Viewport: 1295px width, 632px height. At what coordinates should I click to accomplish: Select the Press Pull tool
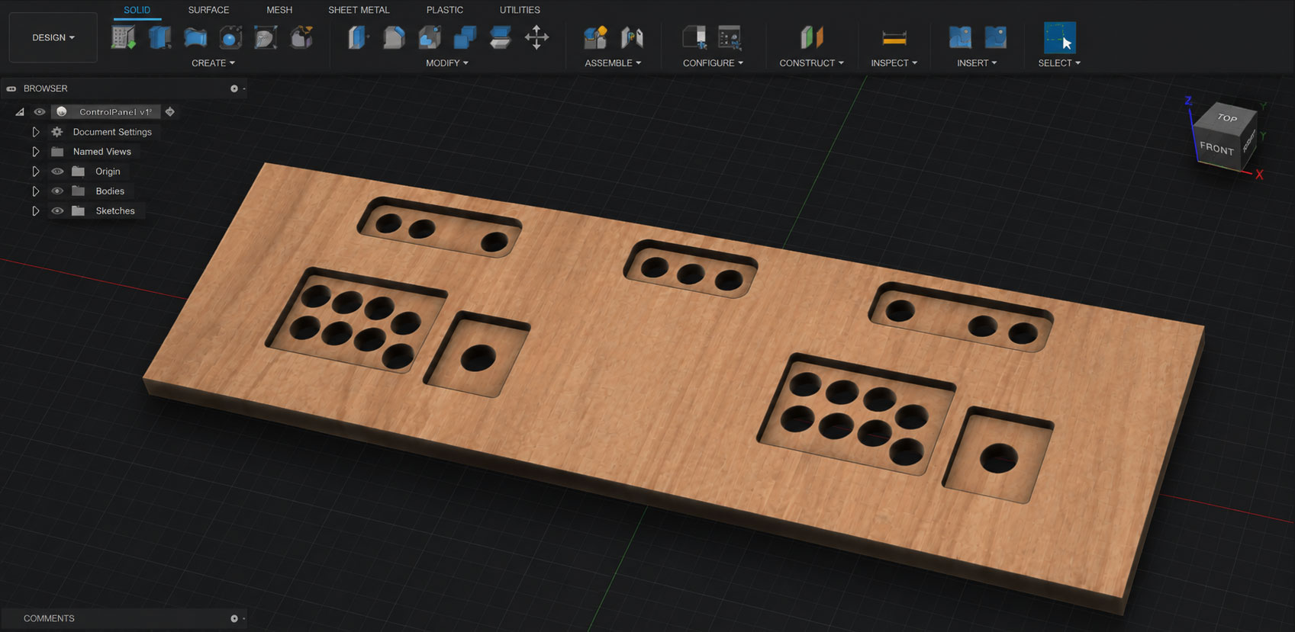[x=358, y=37]
